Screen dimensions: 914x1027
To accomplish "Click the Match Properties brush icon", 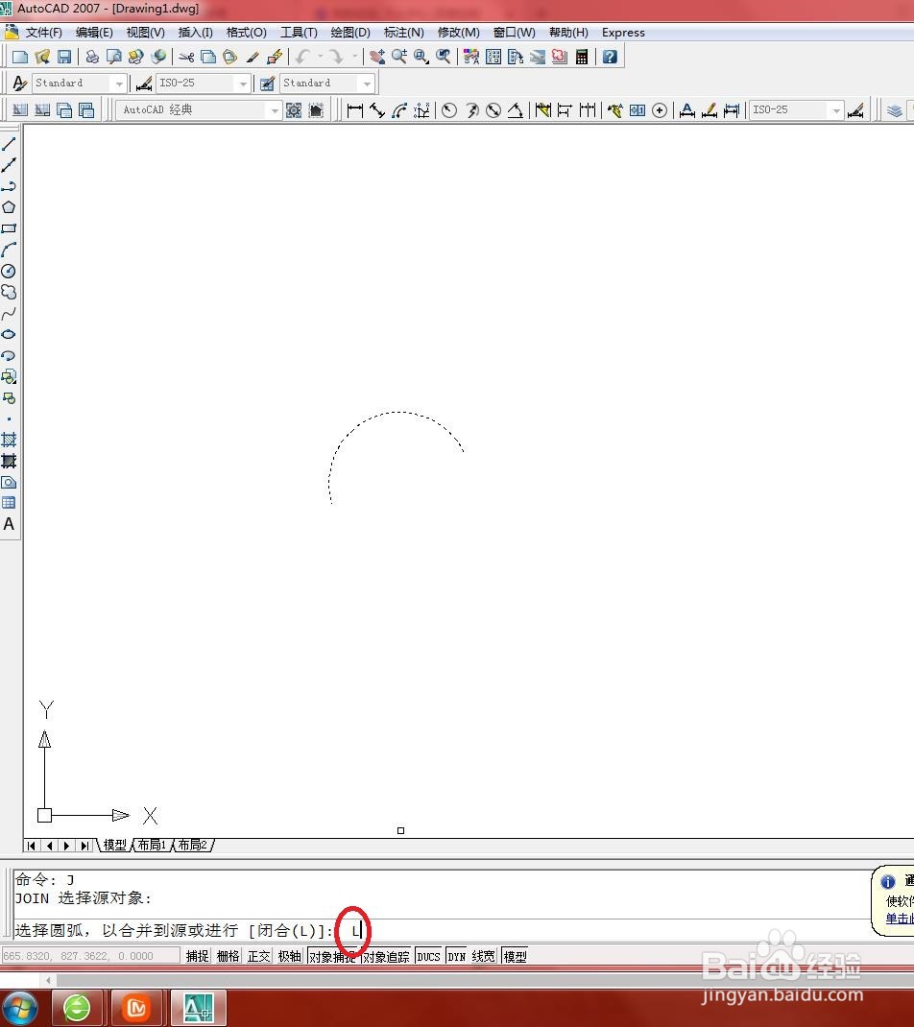I will point(253,57).
